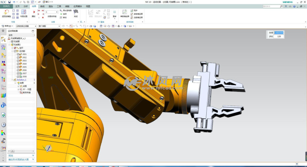The width and height of the screenshot is (307, 167).
Task: Open the History clock icon in sidebar
Action: pyautogui.click(x=3, y=125)
